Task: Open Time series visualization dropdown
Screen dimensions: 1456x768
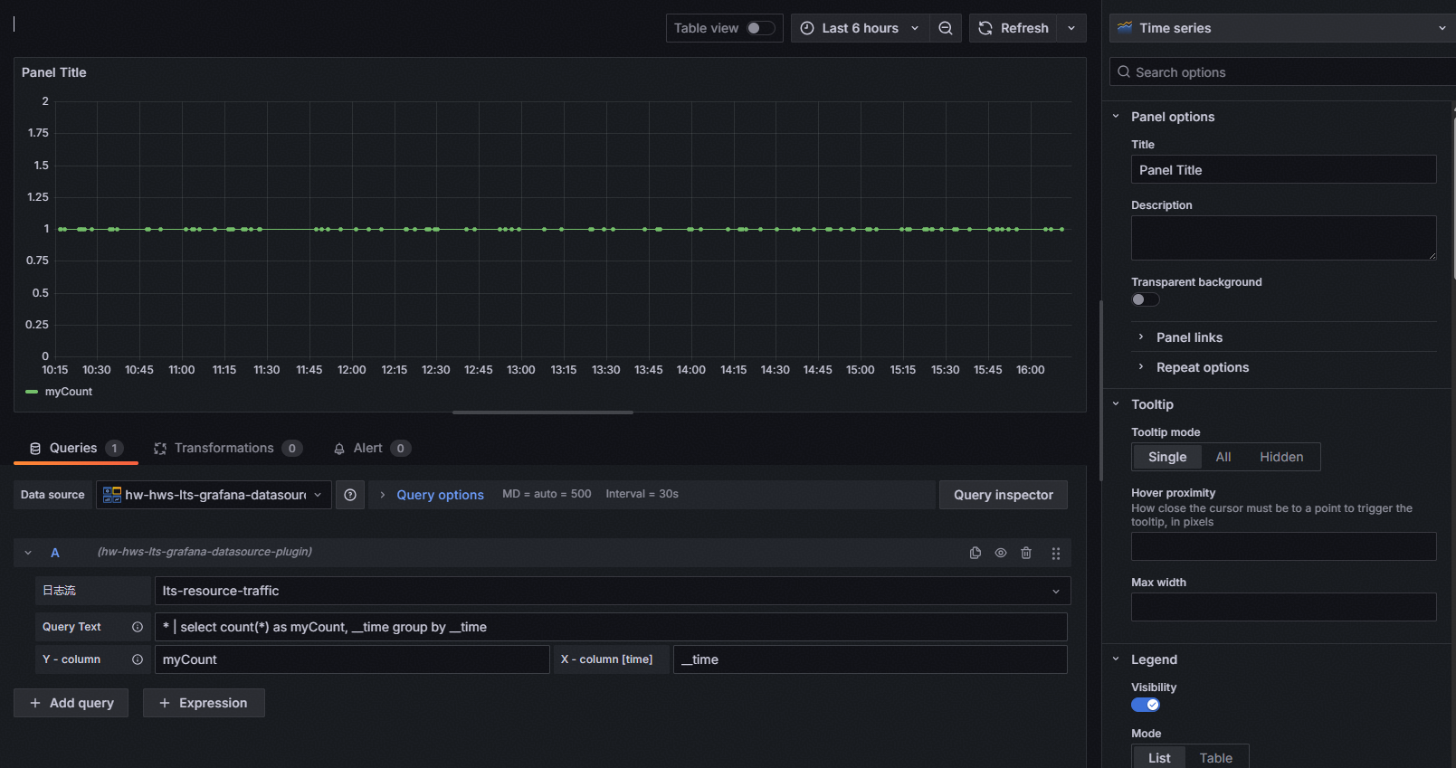Action: 1282,28
